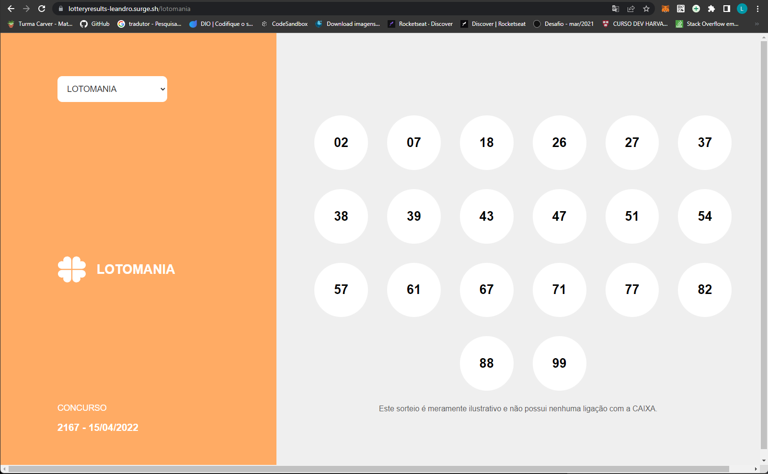The image size is (768, 474).
Task: View site security lock information
Action: pos(61,9)
